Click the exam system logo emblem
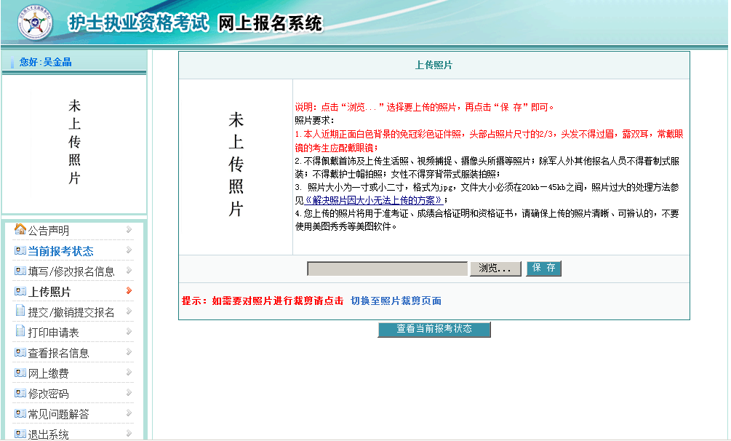Screen dimensions: 731x441 pyautogui.click(x=36, y=25)
